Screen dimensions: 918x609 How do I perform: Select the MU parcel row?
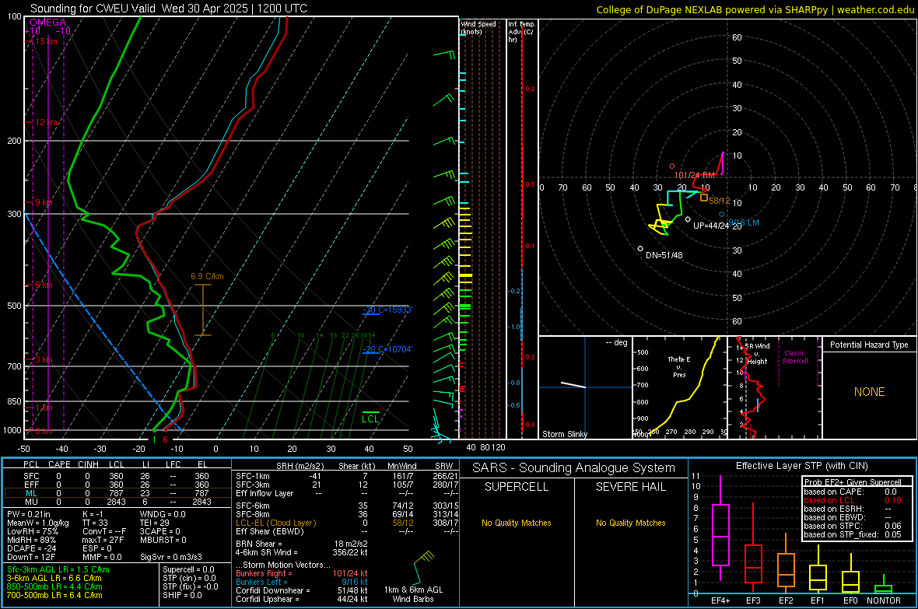(x=117, y=502)
